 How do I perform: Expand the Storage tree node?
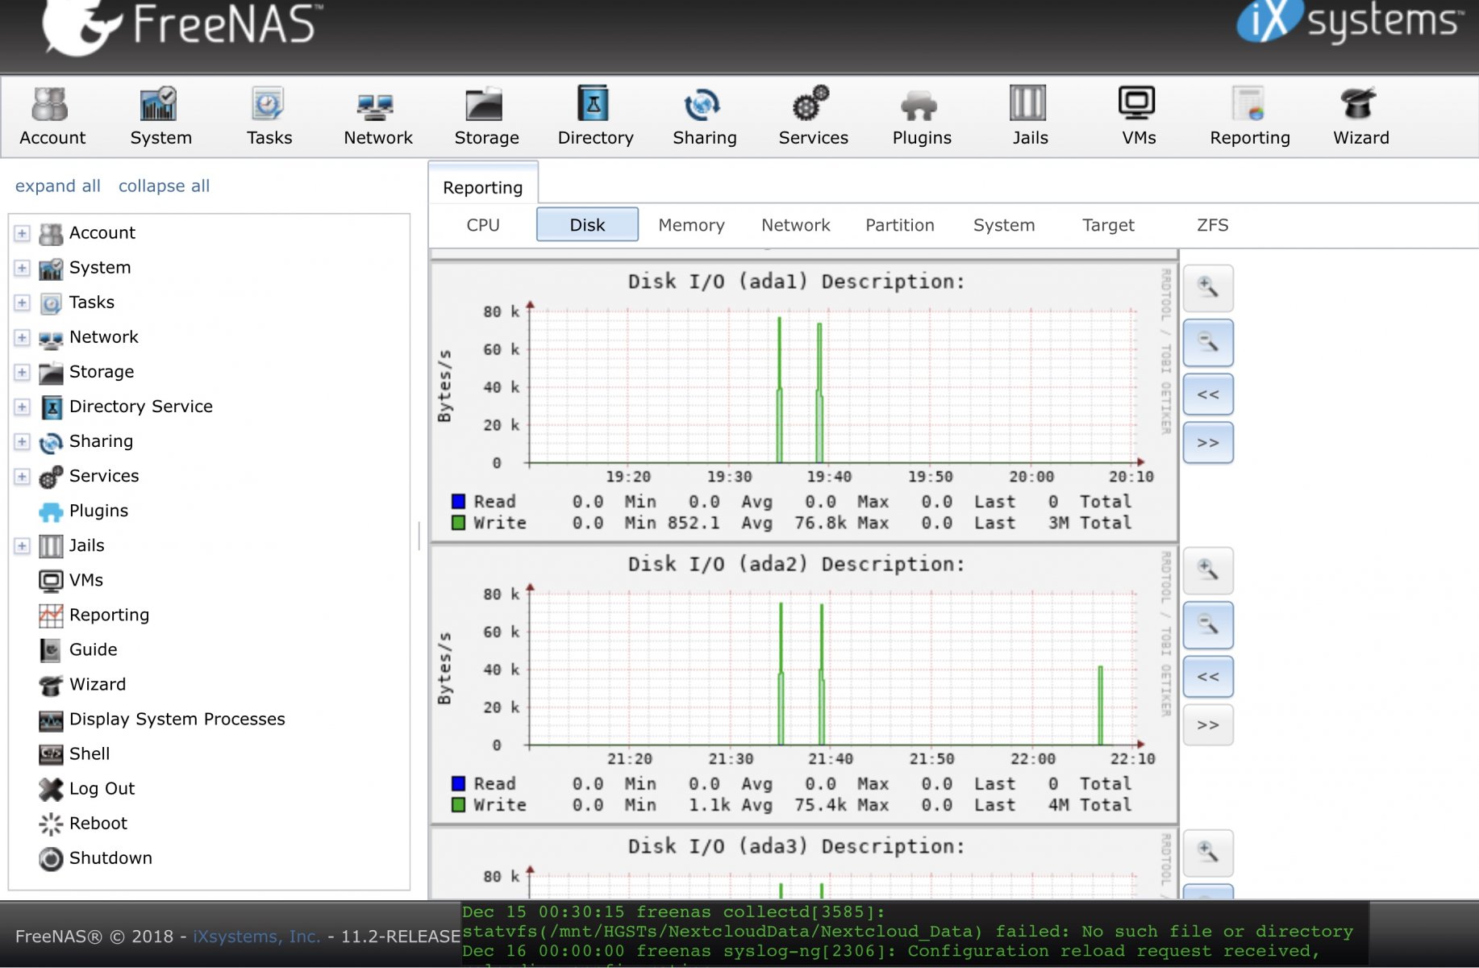(22, 372)
